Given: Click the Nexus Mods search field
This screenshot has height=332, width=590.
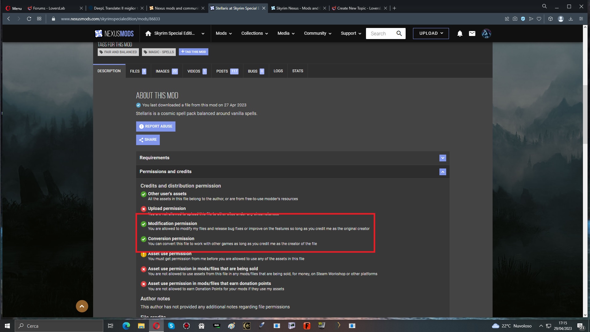Looking at the screenshot, I should point(381,34).
